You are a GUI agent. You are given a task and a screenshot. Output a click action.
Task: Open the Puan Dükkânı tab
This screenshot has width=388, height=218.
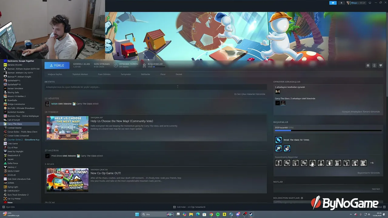point(104,74)
